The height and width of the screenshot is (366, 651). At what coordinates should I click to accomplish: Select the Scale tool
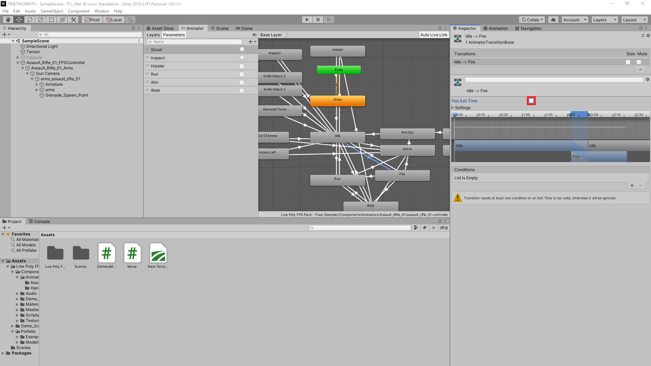coord(40,19)
